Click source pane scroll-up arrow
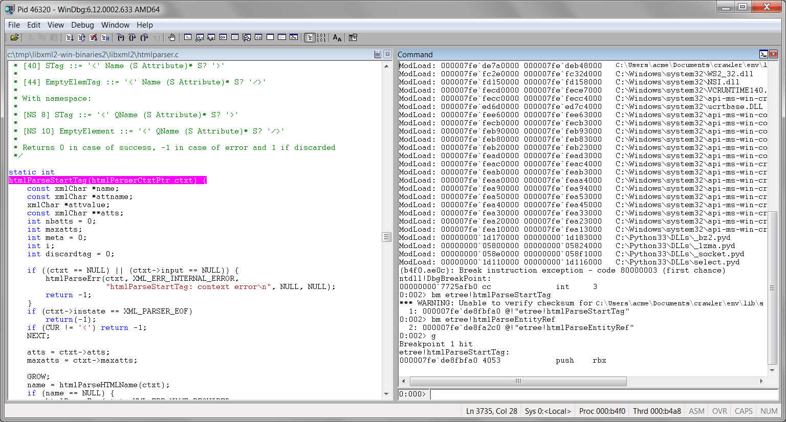This screenshot has height=422, width=786. click(386, 66)
